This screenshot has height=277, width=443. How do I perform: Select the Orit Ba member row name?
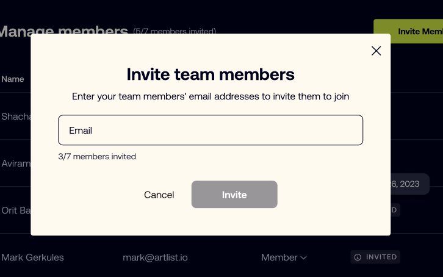pos(16,210)
